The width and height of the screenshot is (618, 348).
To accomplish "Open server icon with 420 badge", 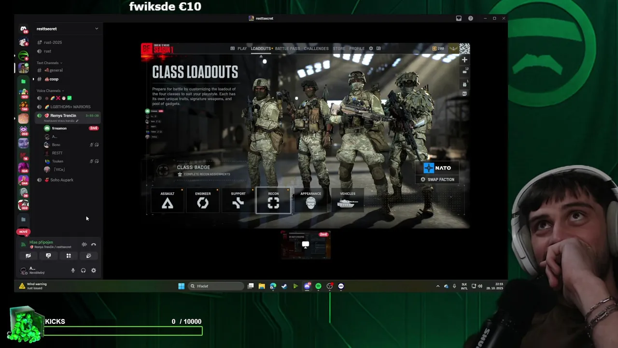I will click(x=23, y=93).
